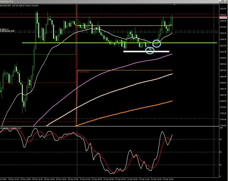Click the XAUUSD,M15 window title

click(x=7, y=1)
